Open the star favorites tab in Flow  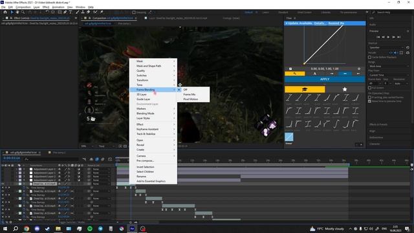(345, 89)
